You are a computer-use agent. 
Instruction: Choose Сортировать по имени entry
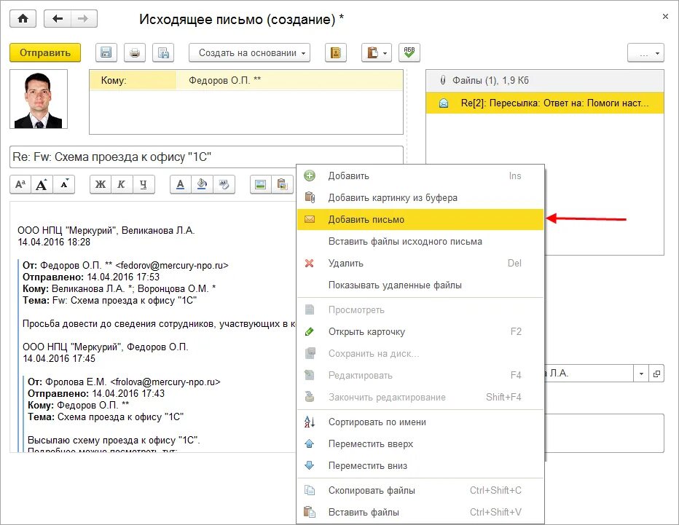coord(420,422)
